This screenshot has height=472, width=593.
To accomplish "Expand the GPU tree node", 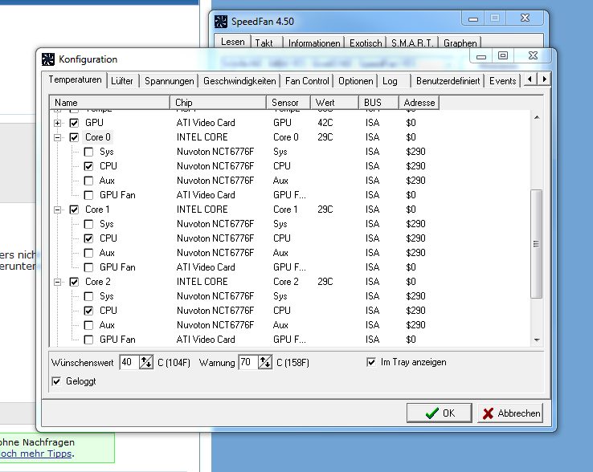I will 58,123.
